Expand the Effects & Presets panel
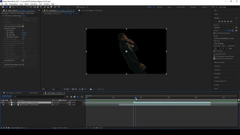240x135 pixels. point(219,63)
